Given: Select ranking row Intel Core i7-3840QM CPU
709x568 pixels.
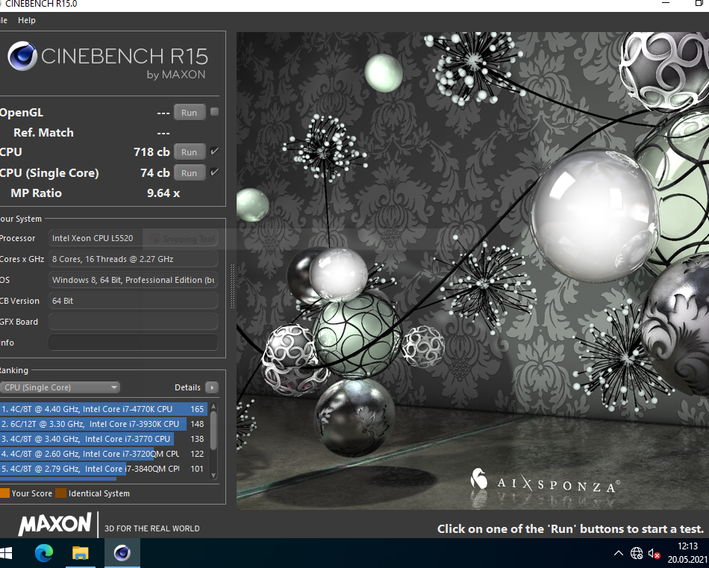Looking at the screenshot, I should pyautogui.click(x=104, y=469).
